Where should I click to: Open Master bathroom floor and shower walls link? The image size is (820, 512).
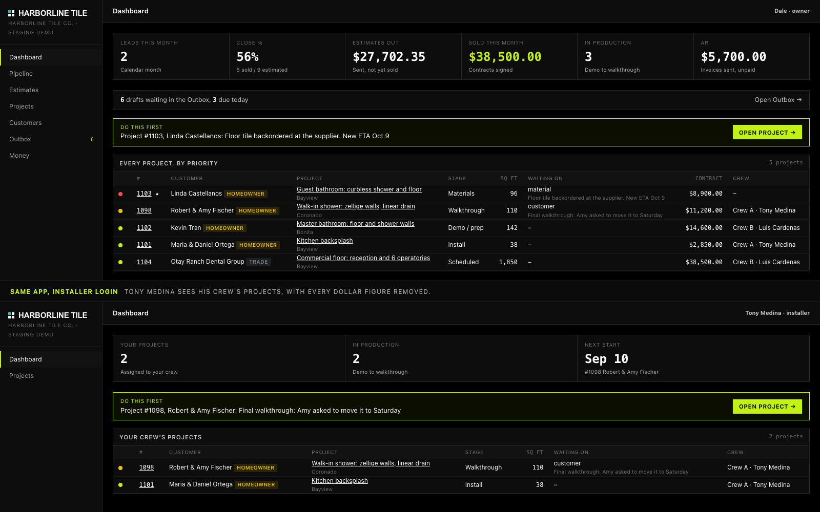pos(356,224)
